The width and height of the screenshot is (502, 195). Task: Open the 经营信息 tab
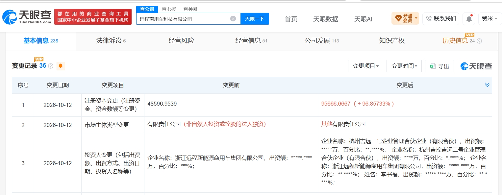click(x=251, y=41)
